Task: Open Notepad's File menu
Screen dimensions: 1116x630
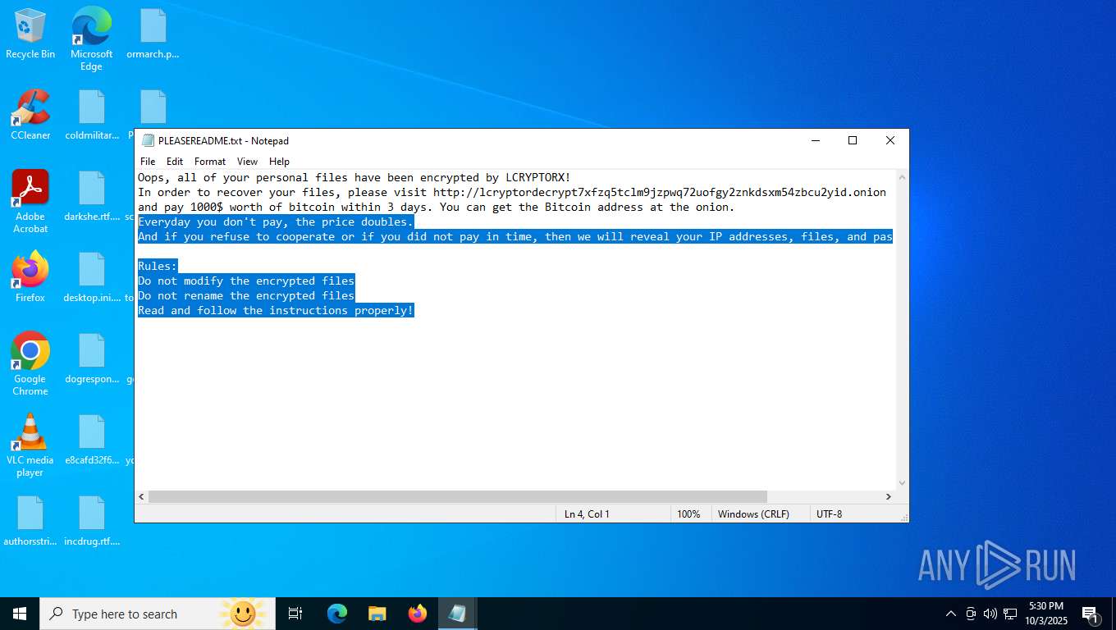Action: pos(148,162)
